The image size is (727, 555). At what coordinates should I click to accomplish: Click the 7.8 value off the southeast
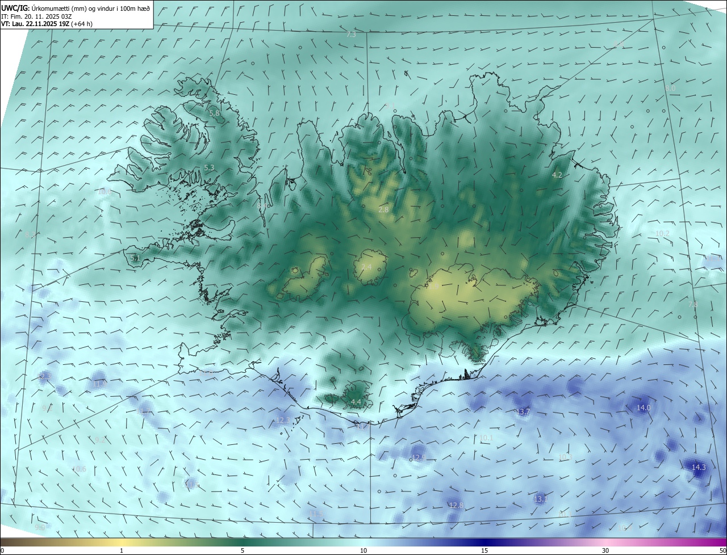pos(693,305)
